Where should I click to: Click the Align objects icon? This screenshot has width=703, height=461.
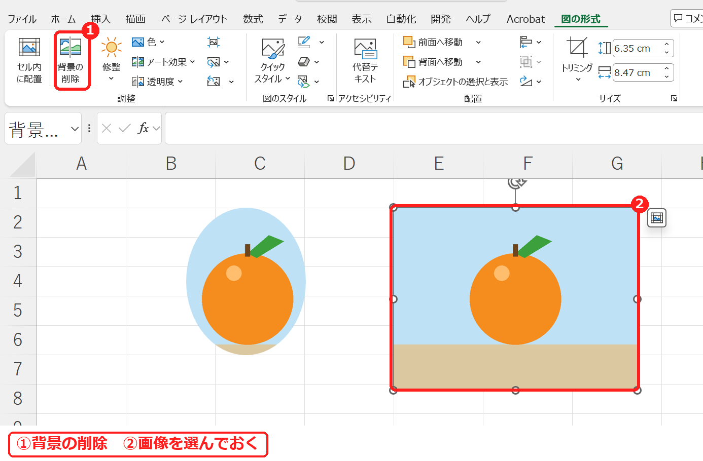[526, 42]
